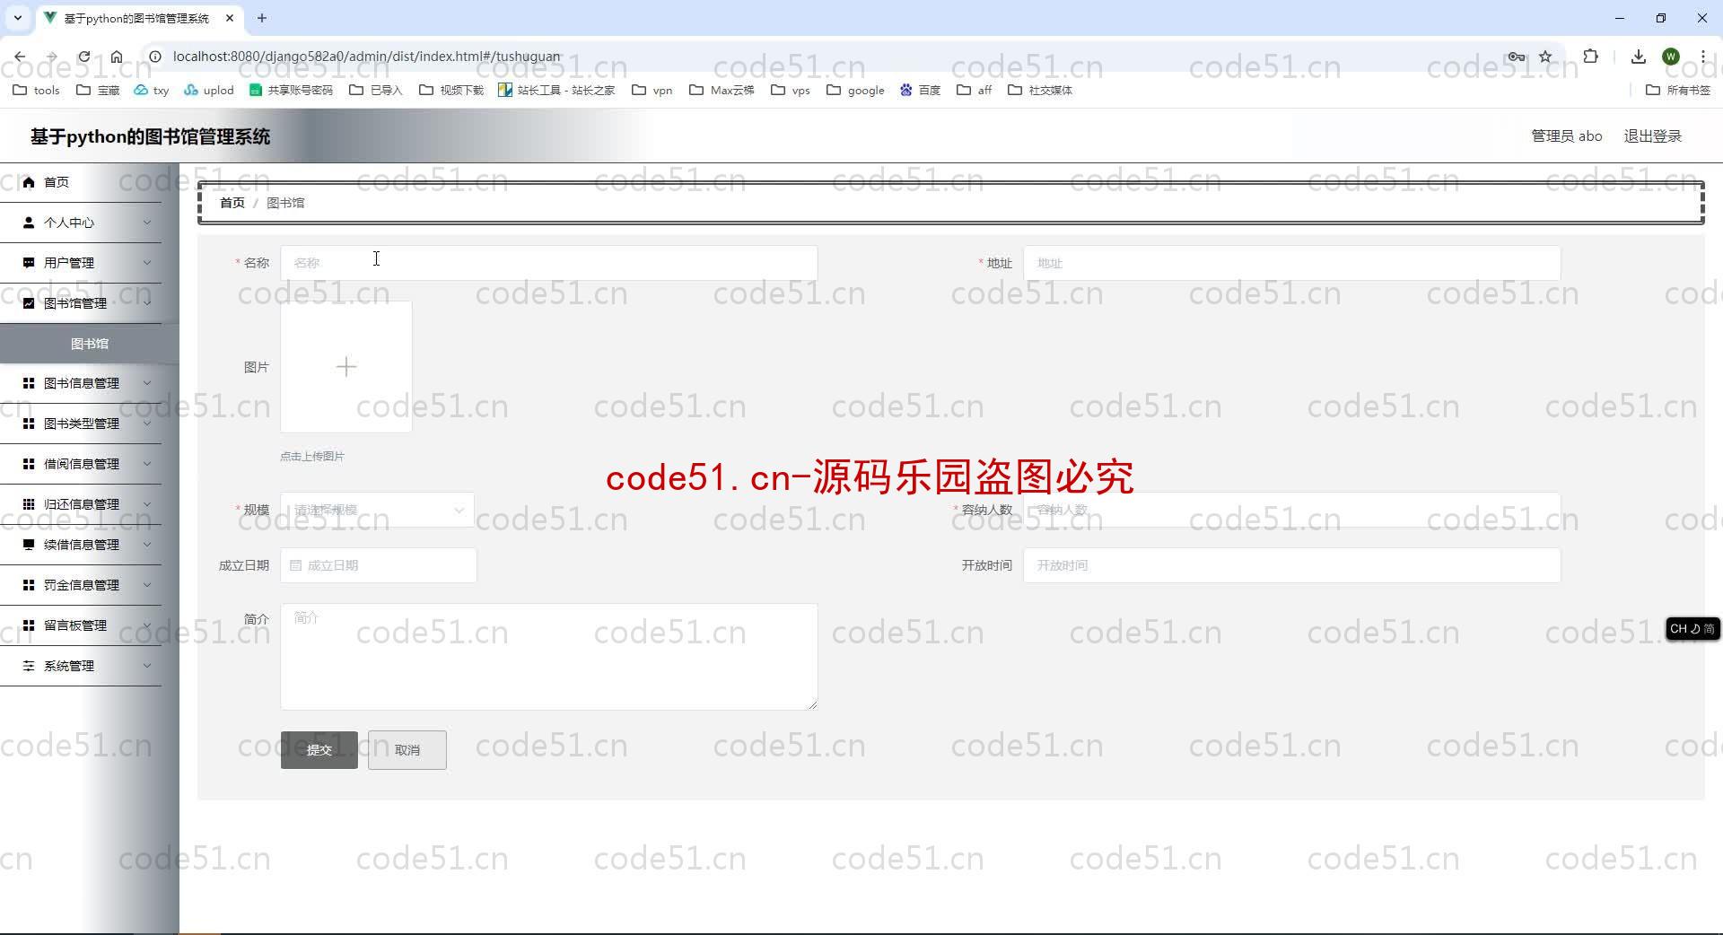Click the chart icon beside 图书馆管理

pos(29,303)
